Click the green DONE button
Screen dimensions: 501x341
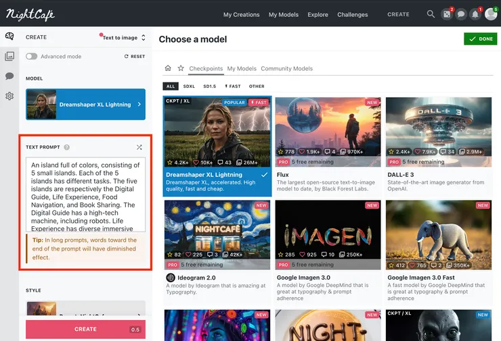(481, 39)
